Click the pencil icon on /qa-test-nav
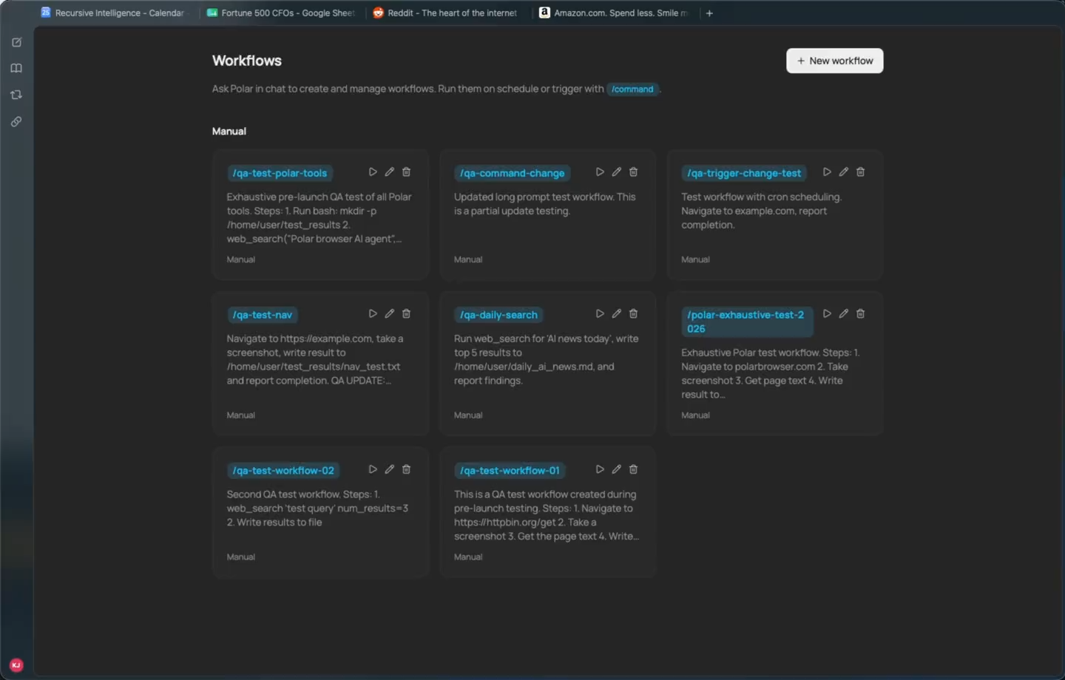Viewport: 1065px width, 680px height. (x=390, y=314)
